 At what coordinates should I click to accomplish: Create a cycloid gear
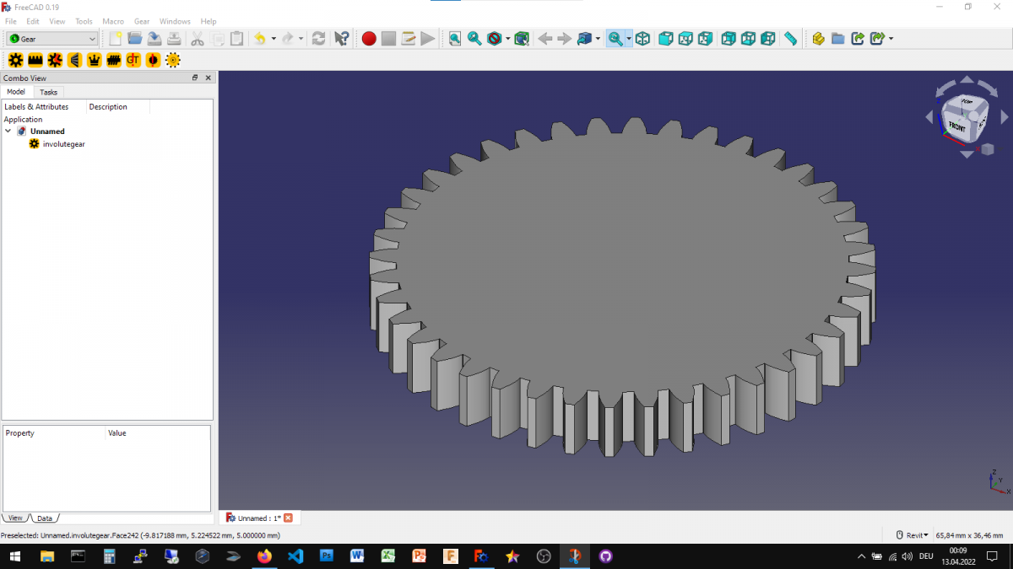tap(55, 60)
